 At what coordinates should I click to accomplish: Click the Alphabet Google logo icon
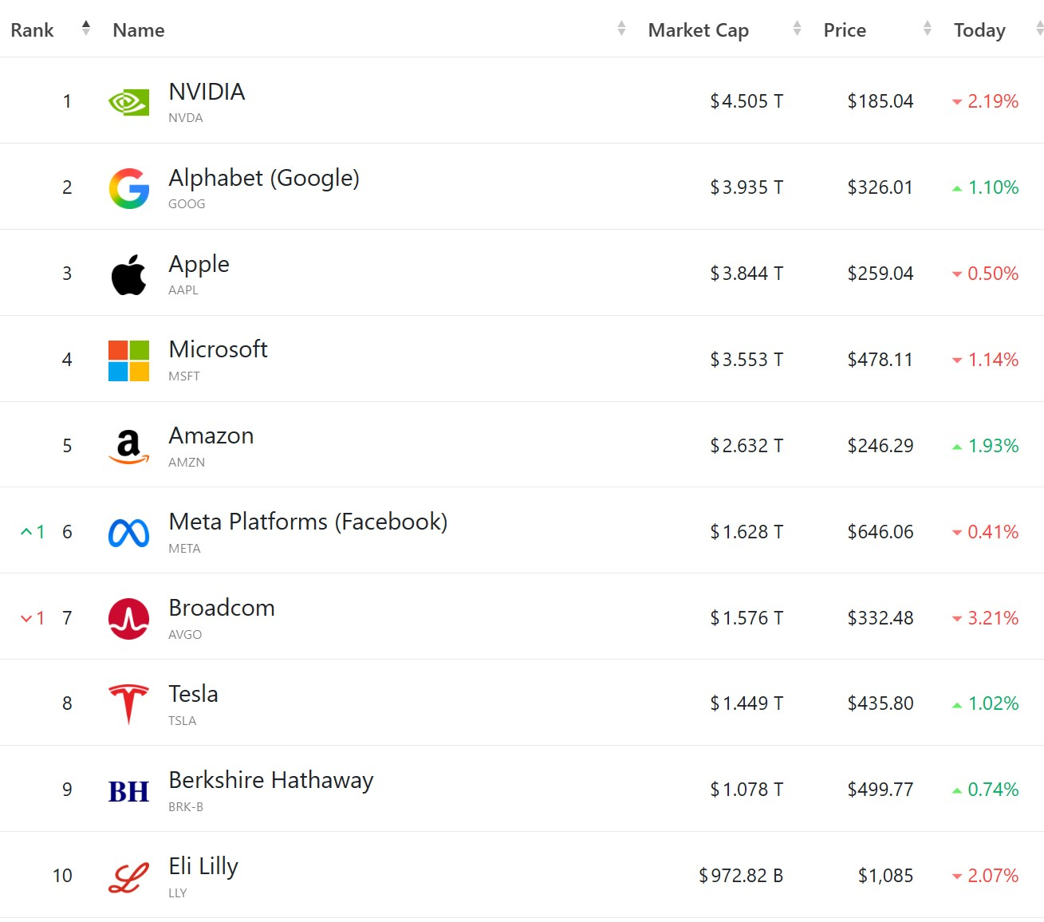128,188
